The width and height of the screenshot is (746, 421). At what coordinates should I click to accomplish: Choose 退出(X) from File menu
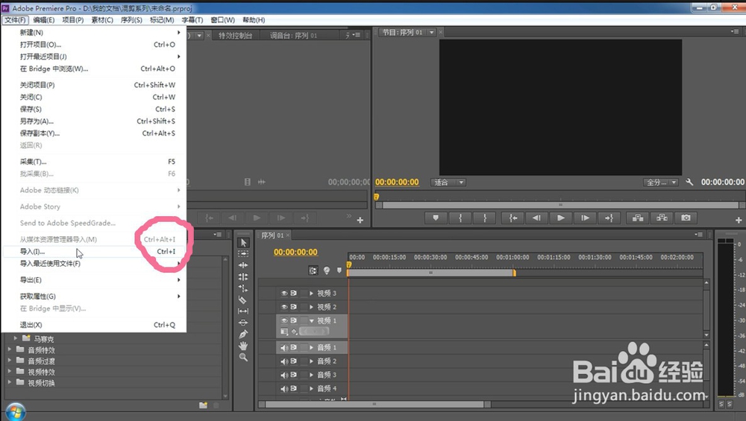point(94,325)
